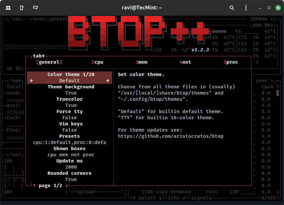
Task: Go to next options page red down arrow
Action: point(67,186)
